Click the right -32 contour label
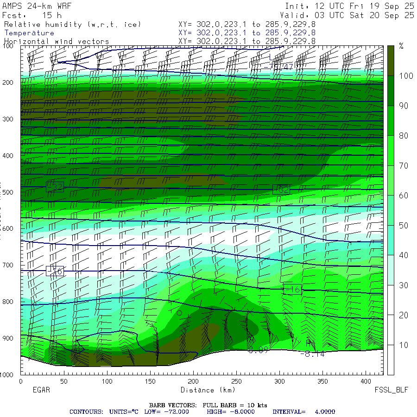This screenshot has height=417, width=417. click(281, 190)
